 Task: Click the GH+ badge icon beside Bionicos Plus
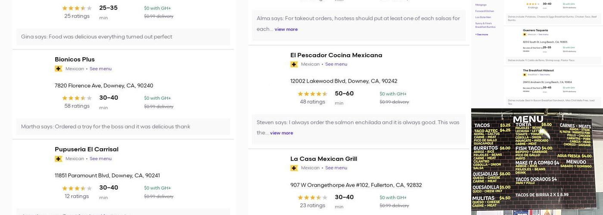click(59, 69)
